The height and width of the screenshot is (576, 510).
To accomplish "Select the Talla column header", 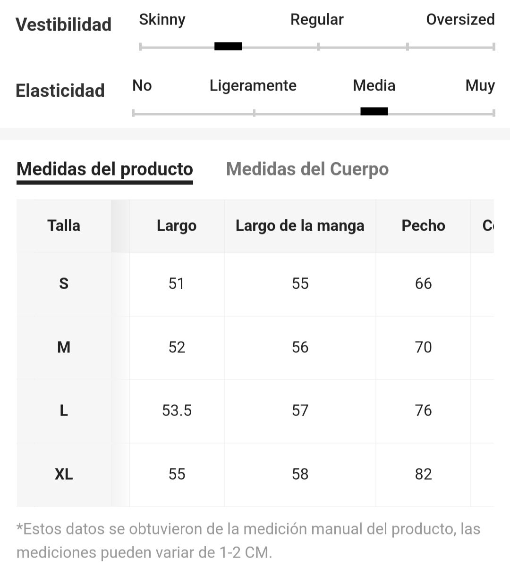I will point(64,225).
